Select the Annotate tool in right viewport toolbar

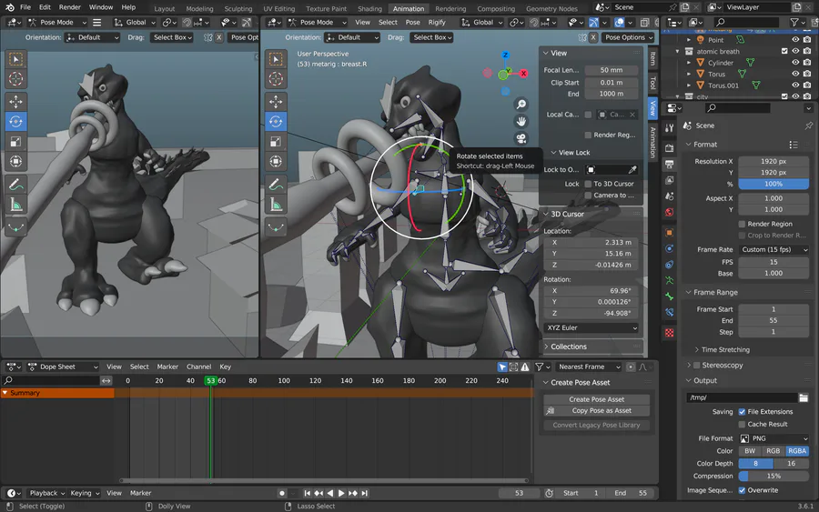[276, 185]
